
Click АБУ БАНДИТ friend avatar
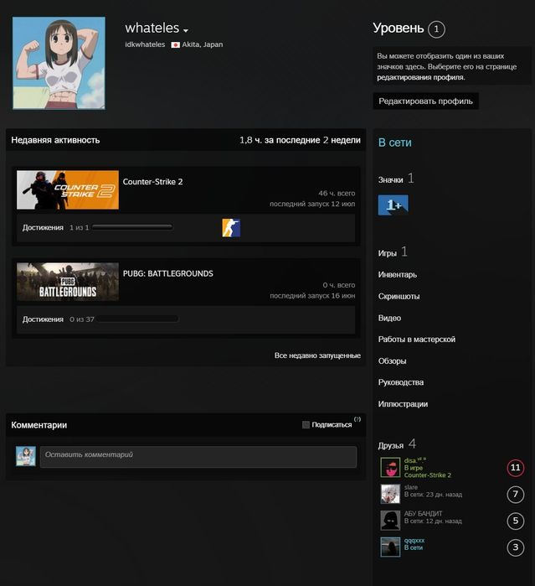click(390, 521)
